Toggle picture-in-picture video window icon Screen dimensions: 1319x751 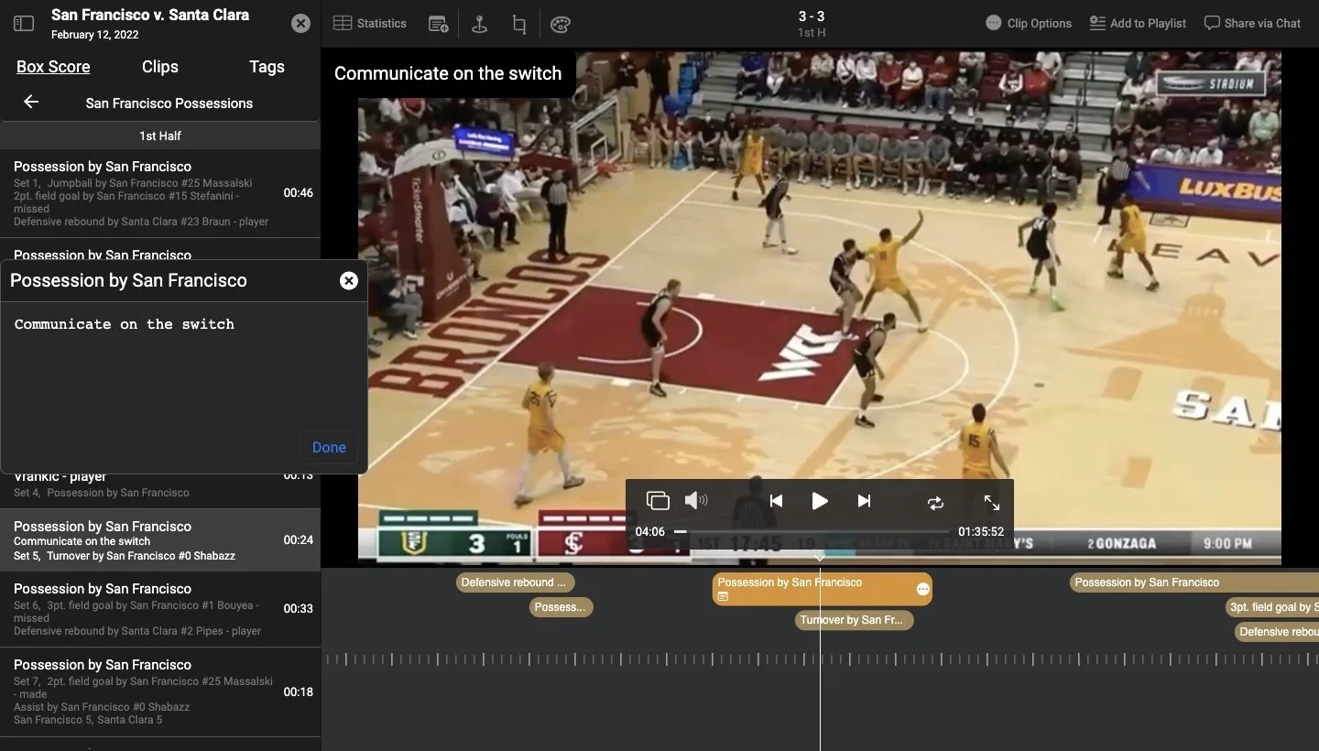pos(658,501)
